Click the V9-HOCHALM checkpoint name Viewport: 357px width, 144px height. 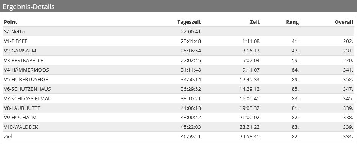pyautogui.click(x=20, y=118)
